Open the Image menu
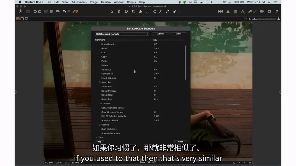Screen dimensions: 296x166 pos(94,2)
